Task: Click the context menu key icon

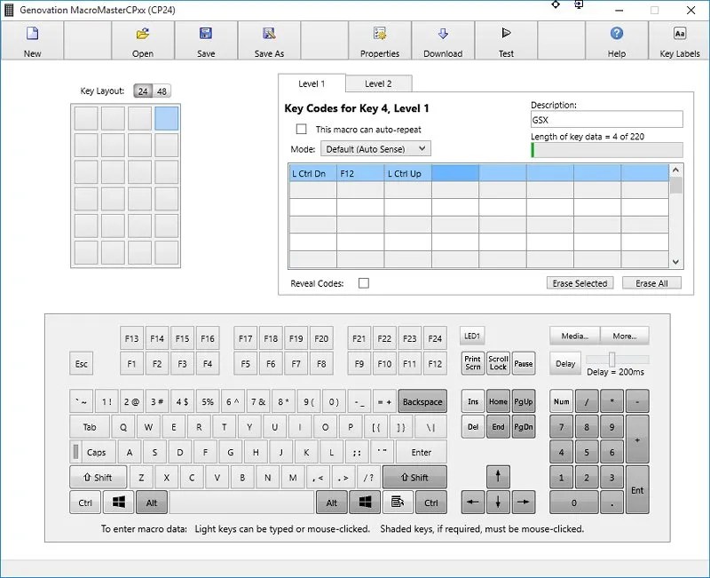Action: [x=397, y=502]
